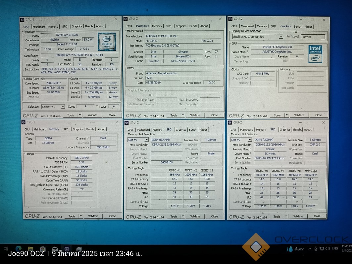Viewport: 352px width, 264px height.
Task: Click the DRAM Frequency value 1064.1 MHz
Action: coord(81,158)
